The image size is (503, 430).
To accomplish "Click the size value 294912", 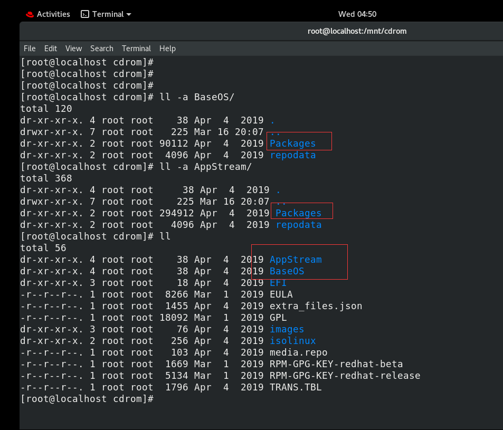I will coord(177,213).
